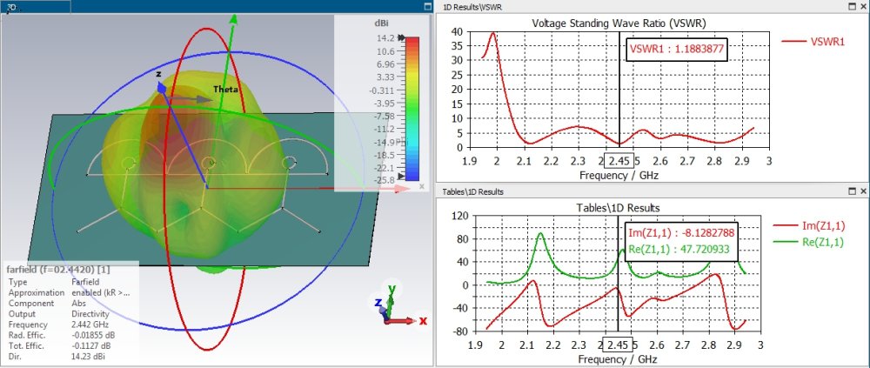The width and height of the screenshot is (870, 368).
Task: Click the Im(Z1,1) : -8.1282788 readout
Action: coord(681,231)
